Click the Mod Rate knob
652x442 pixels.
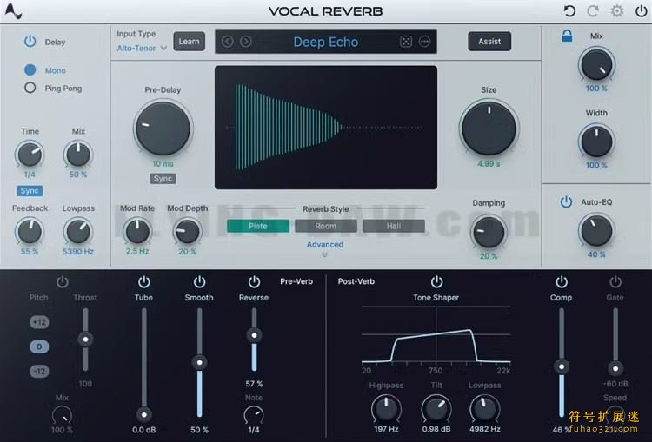(137, 231)
